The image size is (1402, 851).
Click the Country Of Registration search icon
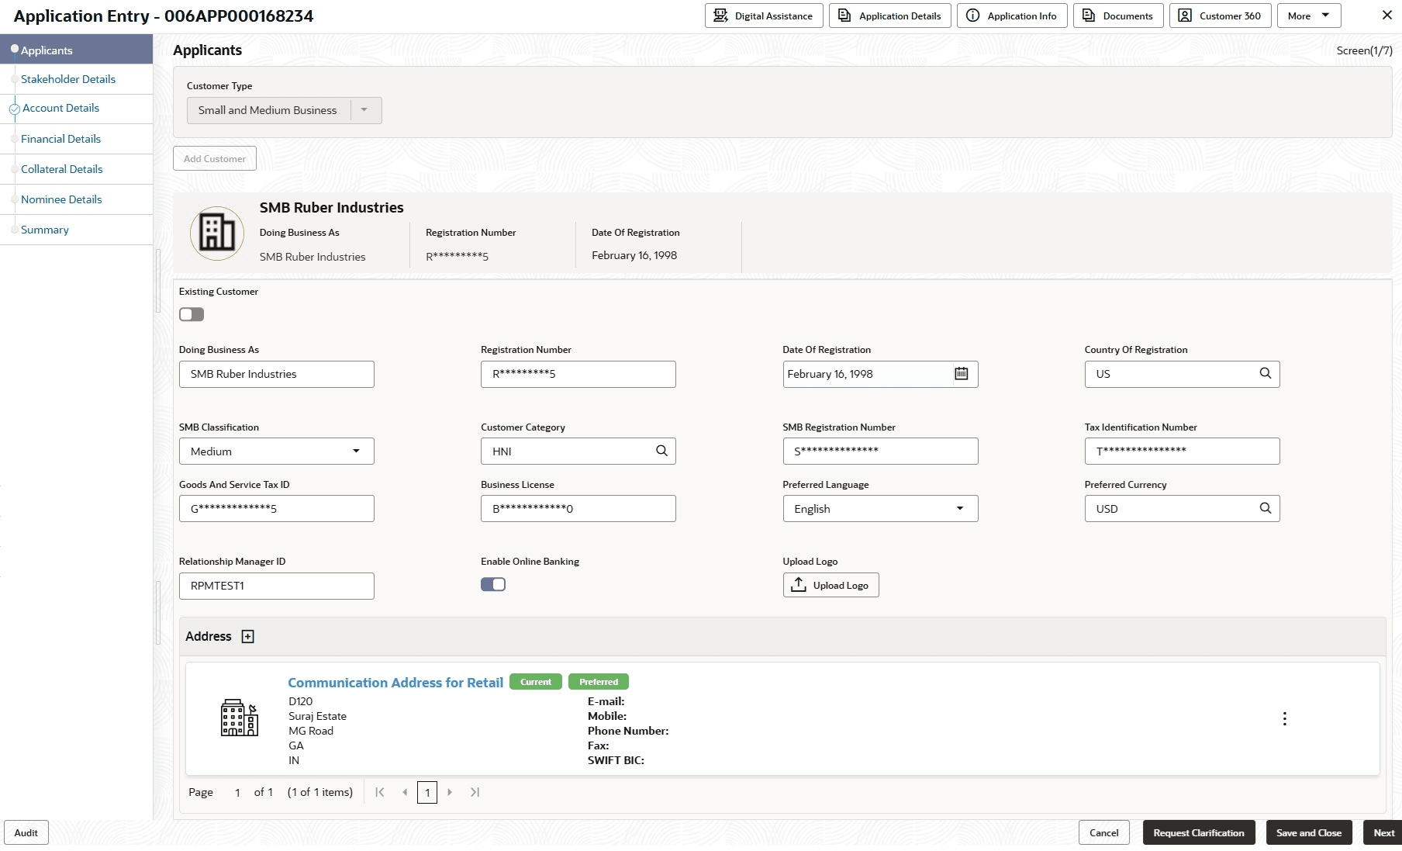tap(1265, 373)
